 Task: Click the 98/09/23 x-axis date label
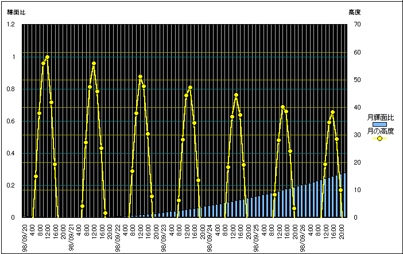pos(164,237)
